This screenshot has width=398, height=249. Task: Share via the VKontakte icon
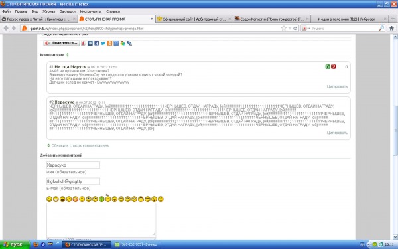click(90, 43)
